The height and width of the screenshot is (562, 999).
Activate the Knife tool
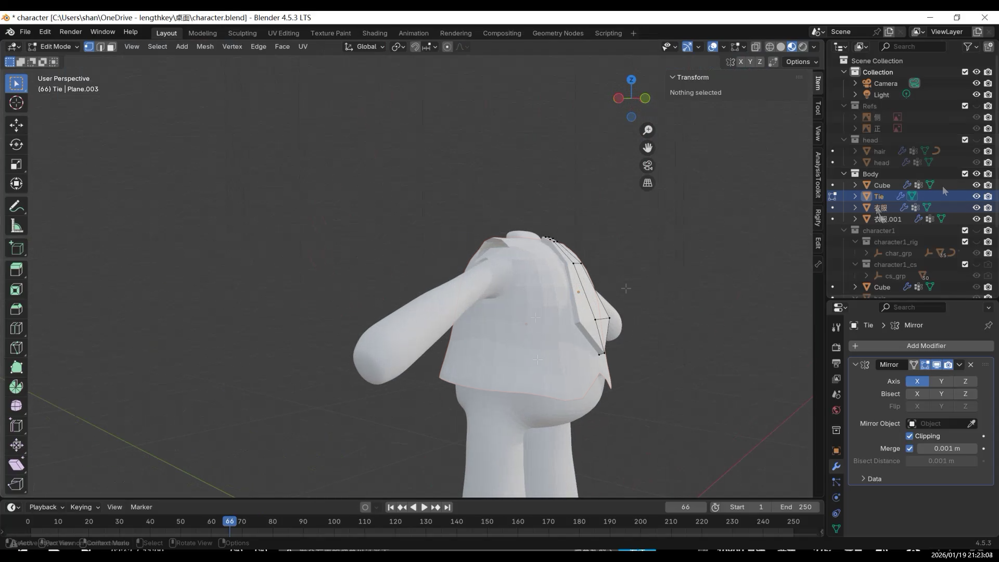[16, 348]
